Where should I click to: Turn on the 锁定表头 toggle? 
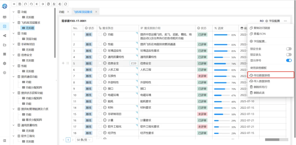tap(289, 55)
